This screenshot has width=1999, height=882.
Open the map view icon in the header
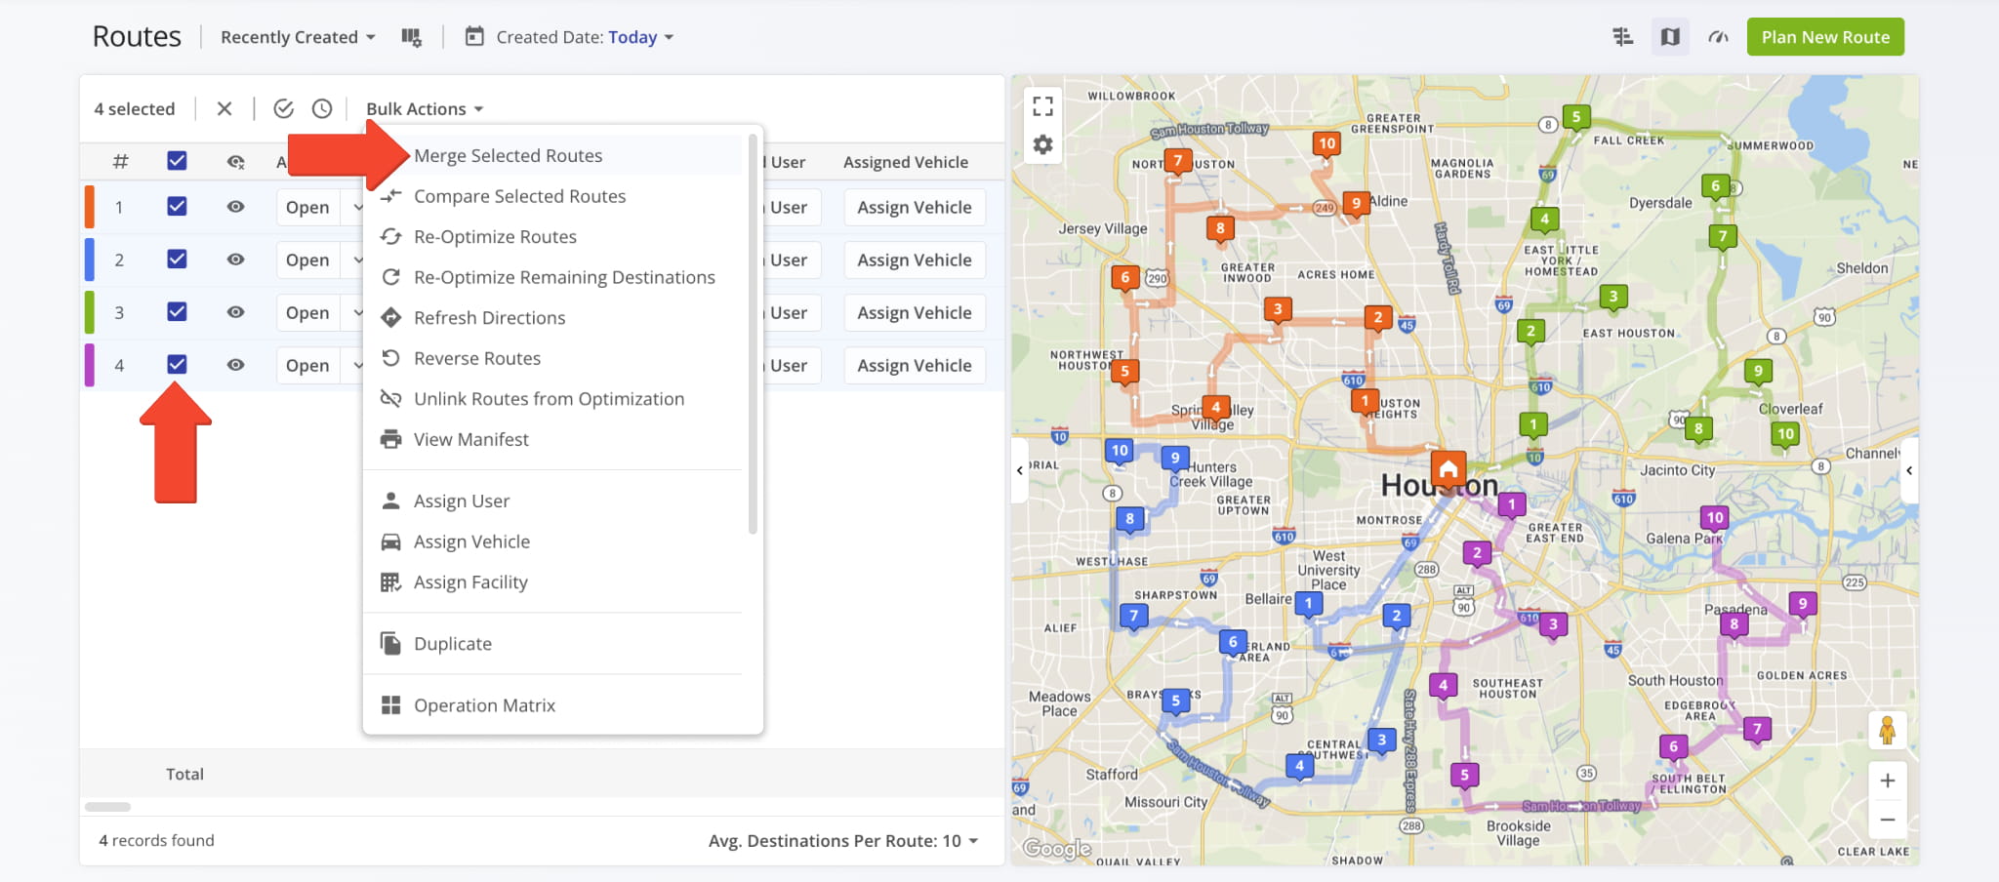coord(1670,36)
